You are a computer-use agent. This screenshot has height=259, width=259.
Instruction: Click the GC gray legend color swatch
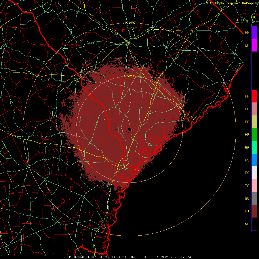pyautogui.click(x=254, y=198)
